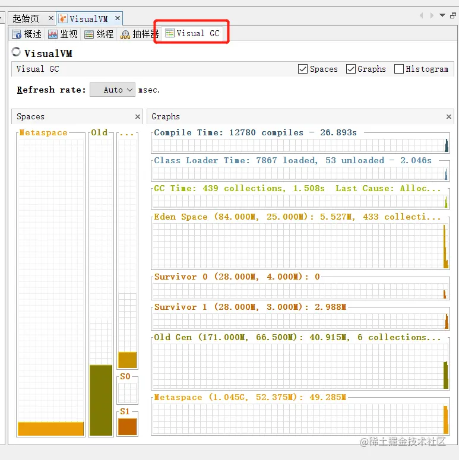Click the 'Survivor 0 (28.000M, 4.000M)' label

237,277
